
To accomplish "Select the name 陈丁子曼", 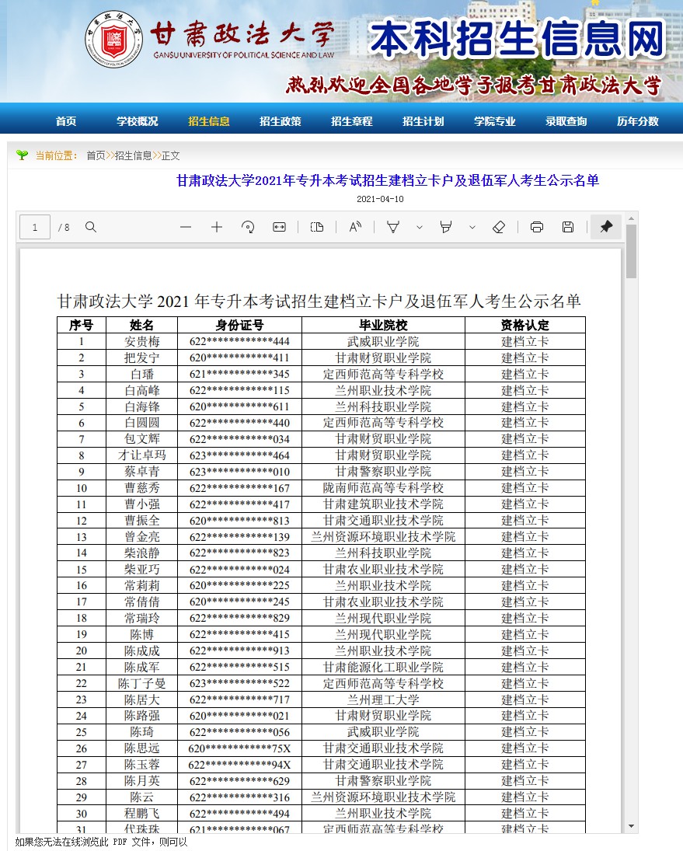I will 141,683.
